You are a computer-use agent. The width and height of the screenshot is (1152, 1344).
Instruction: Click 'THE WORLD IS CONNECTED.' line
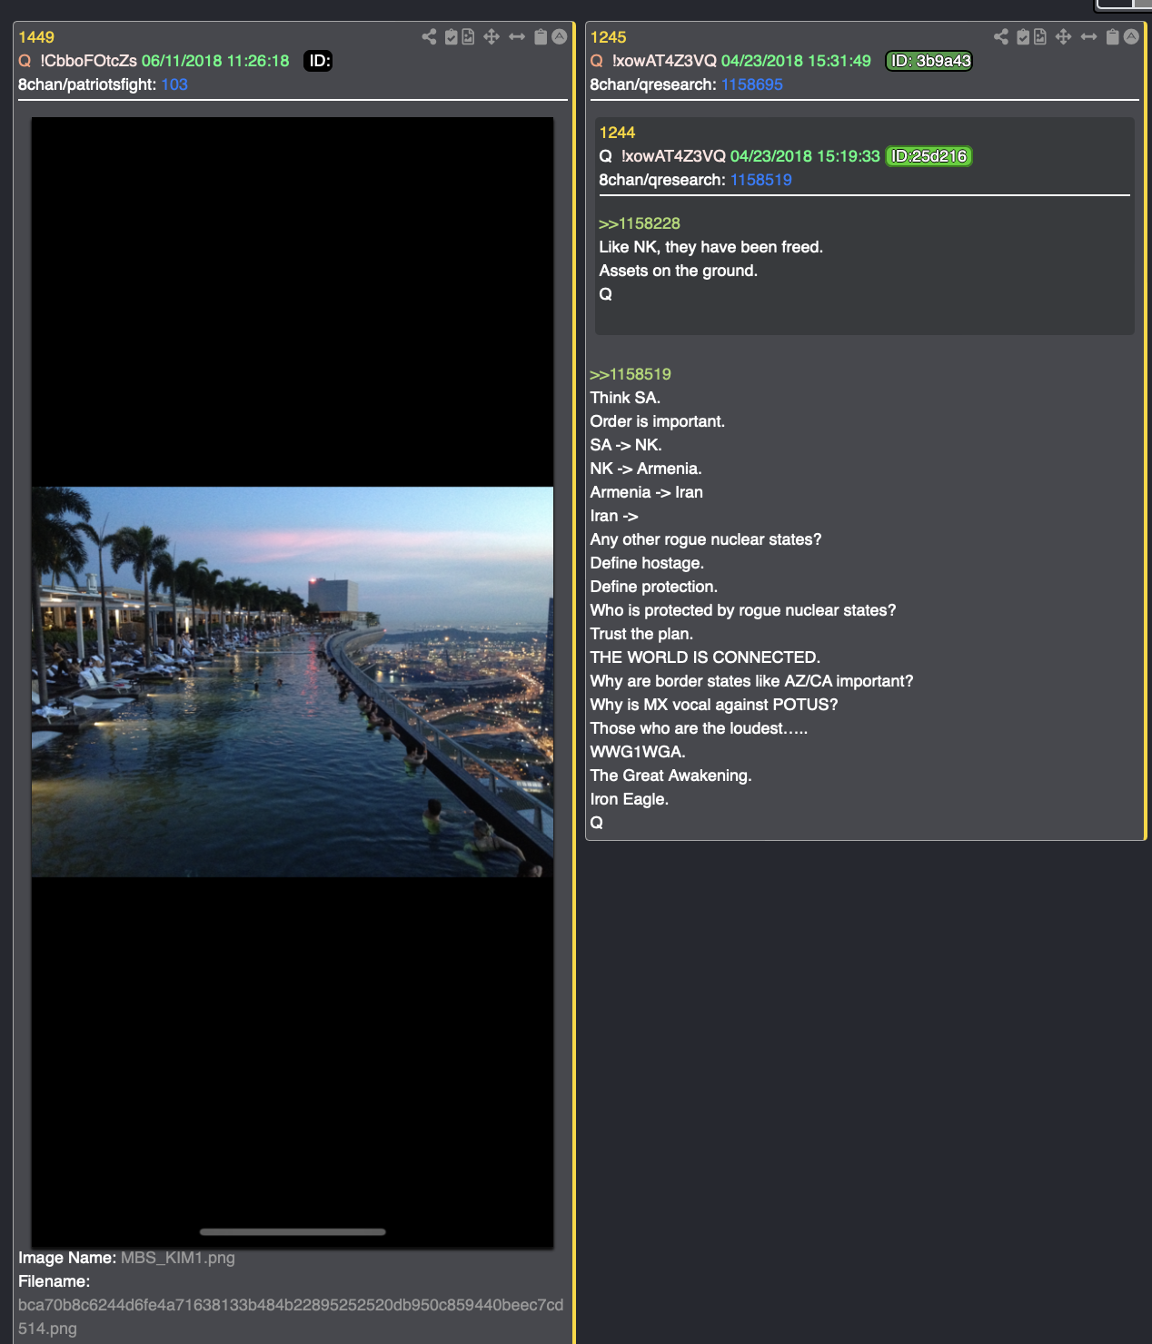click(705, 657)
